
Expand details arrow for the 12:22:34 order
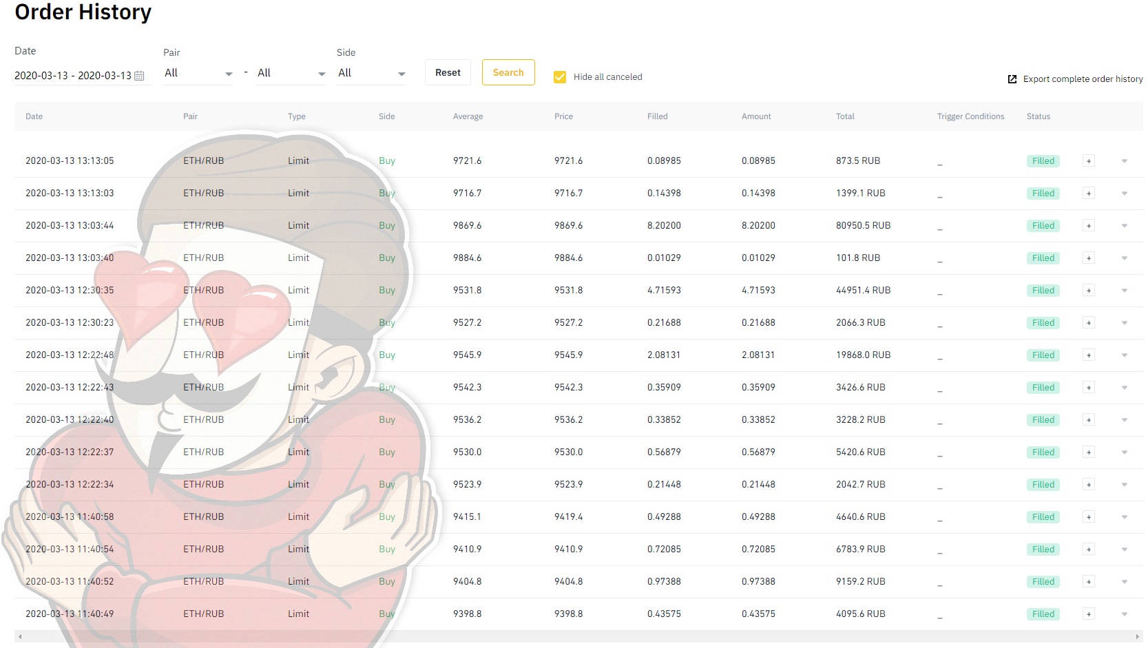(1125, 485)
